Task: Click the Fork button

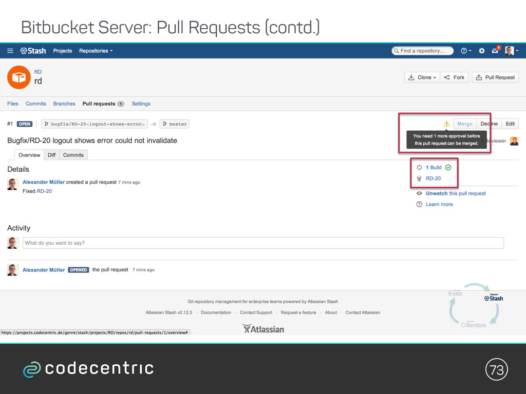Action: pos(454,77)
